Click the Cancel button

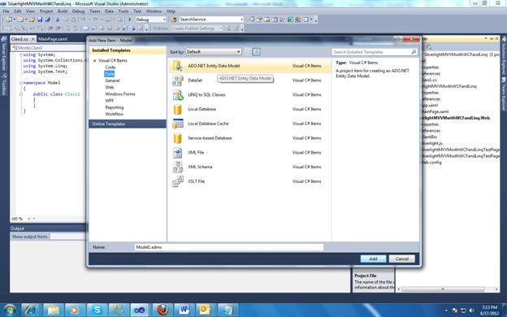tap(402, 258)
